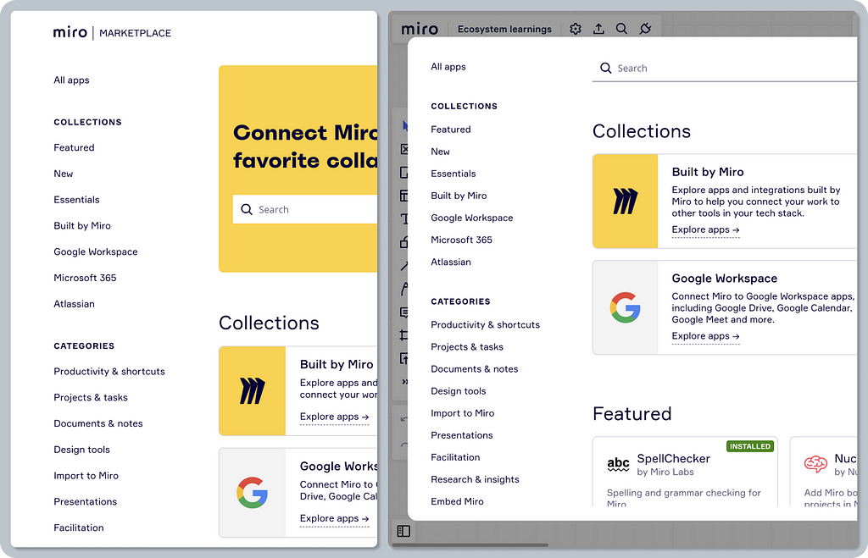Open SpellChecker app card title

pos(673,458)
